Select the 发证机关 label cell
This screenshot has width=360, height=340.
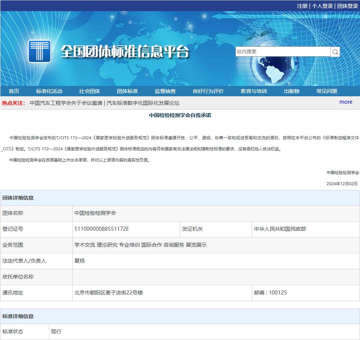coord(216,229)
